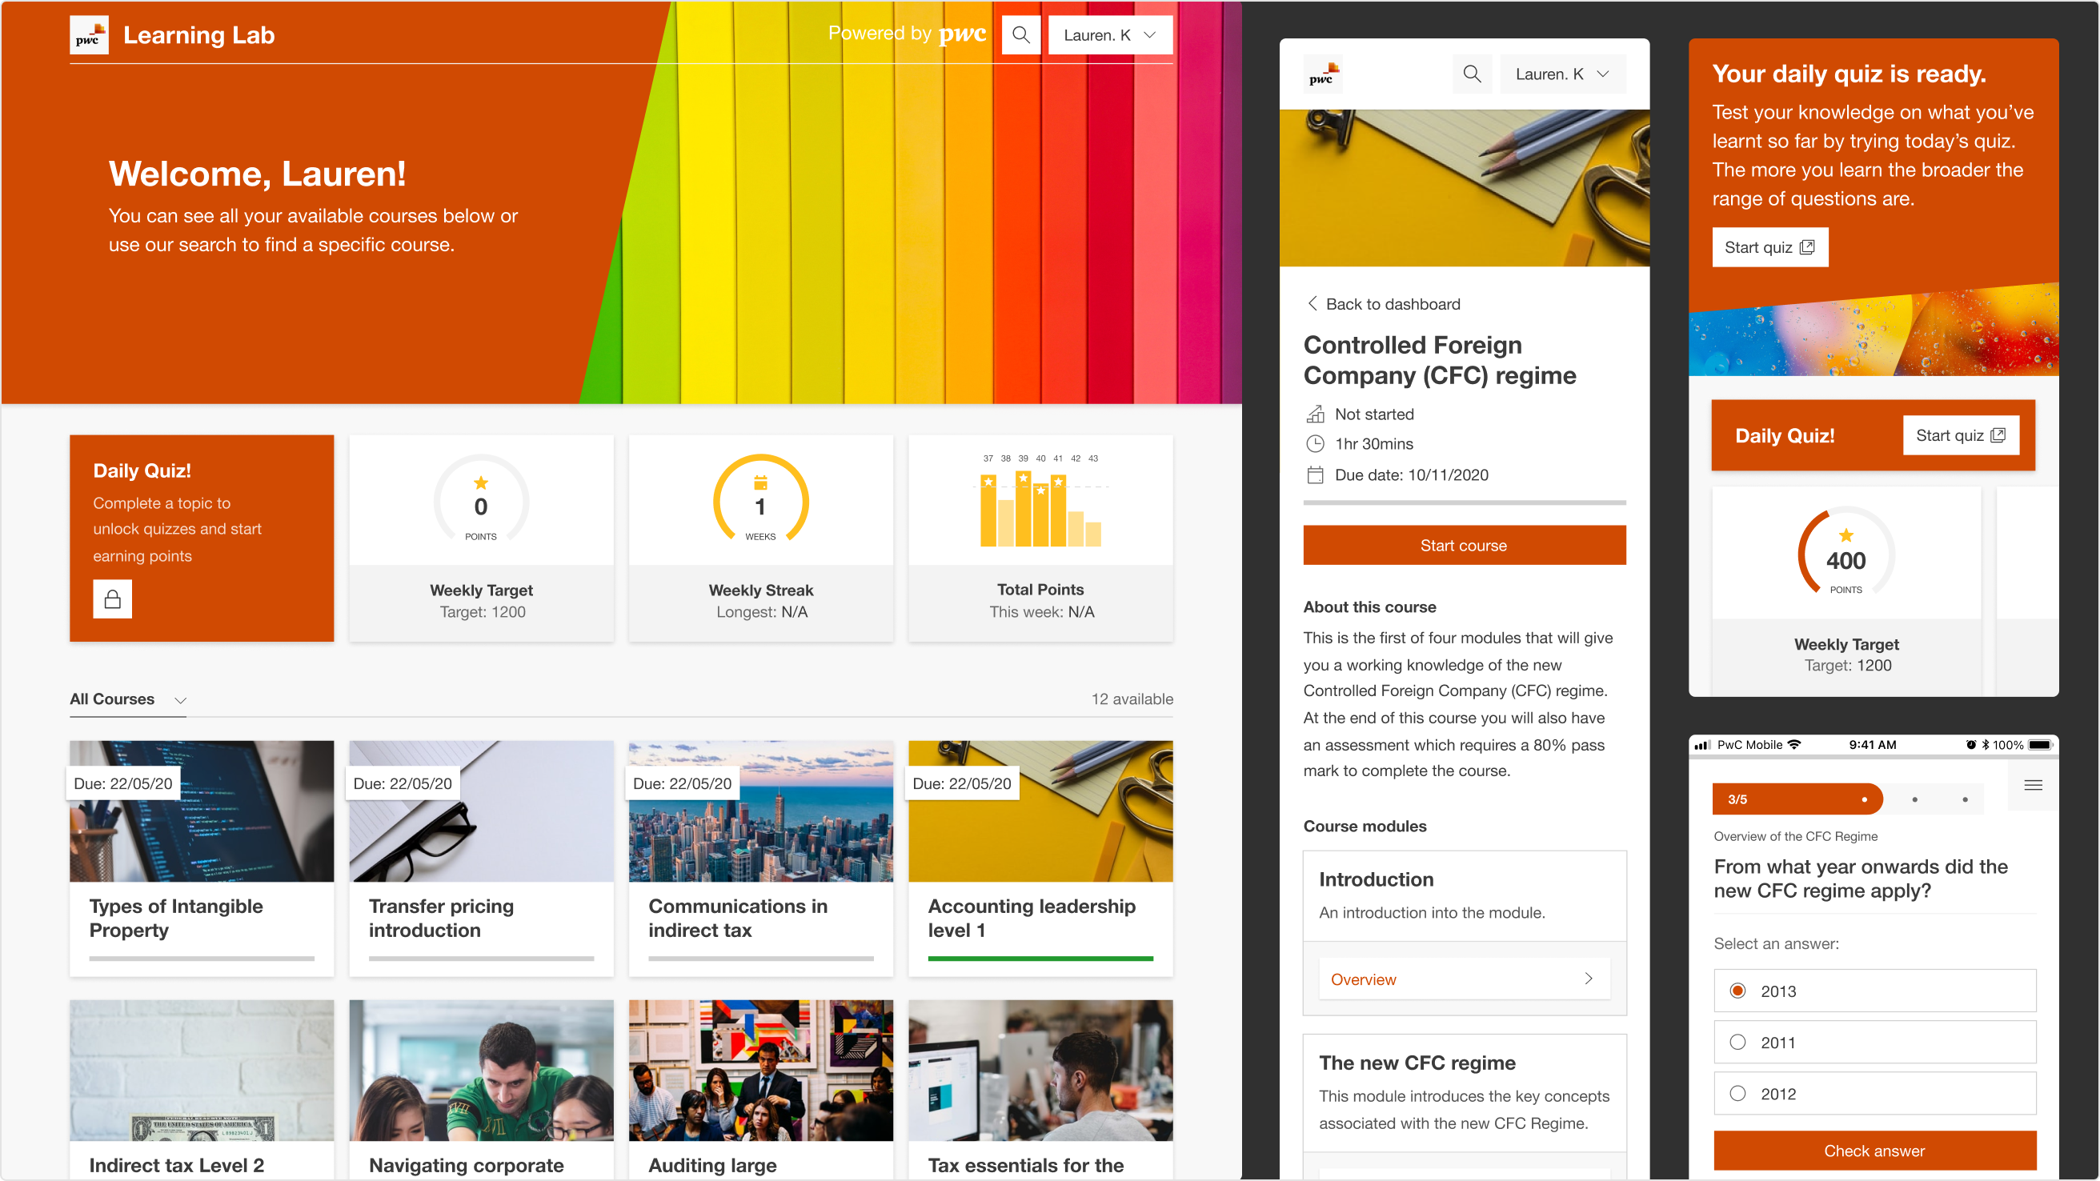
Task: Open the hamburger menu in the quiz screen
Action: click(2032, 785)
